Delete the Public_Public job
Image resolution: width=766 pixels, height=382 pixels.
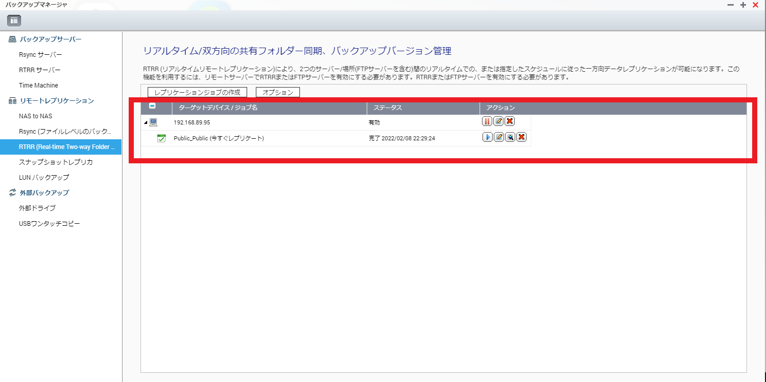[521, 137]
